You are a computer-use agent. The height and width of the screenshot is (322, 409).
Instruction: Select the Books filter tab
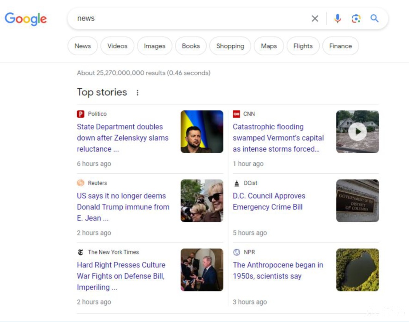[190, 46]
